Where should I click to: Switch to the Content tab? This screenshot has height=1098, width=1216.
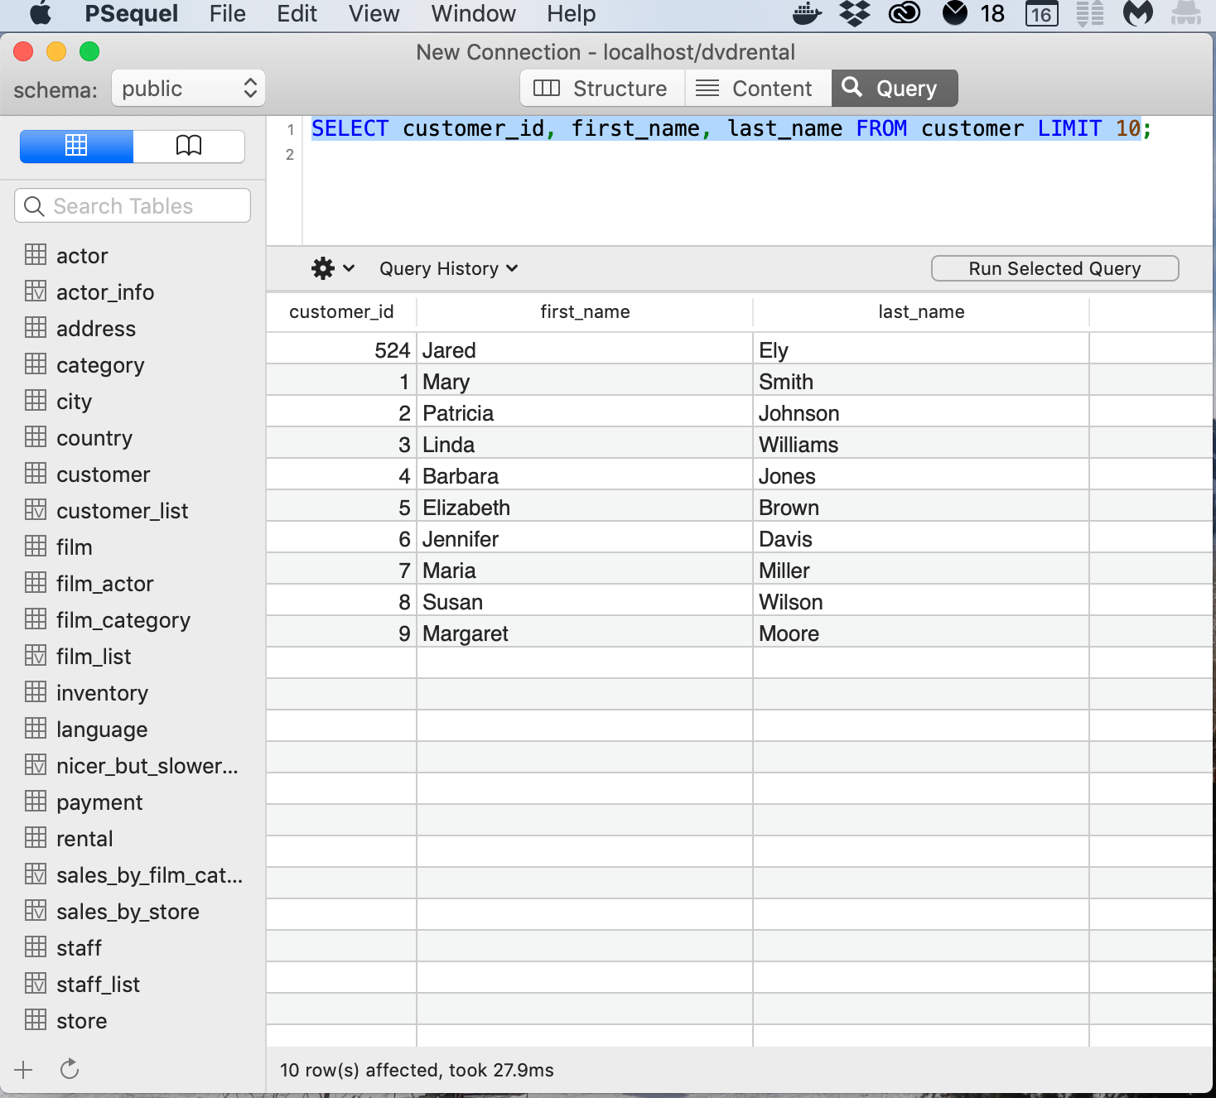pyautogui.click(x=755, y=89)
